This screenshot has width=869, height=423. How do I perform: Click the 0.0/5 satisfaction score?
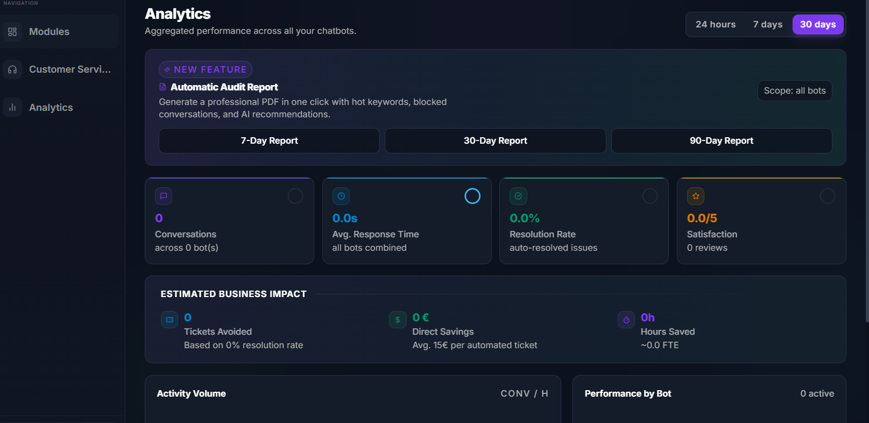coord(702,218)
